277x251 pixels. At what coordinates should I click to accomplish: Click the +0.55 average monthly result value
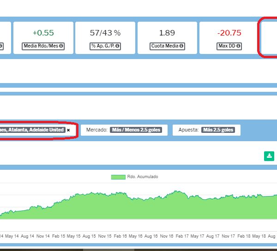(43, 33)
